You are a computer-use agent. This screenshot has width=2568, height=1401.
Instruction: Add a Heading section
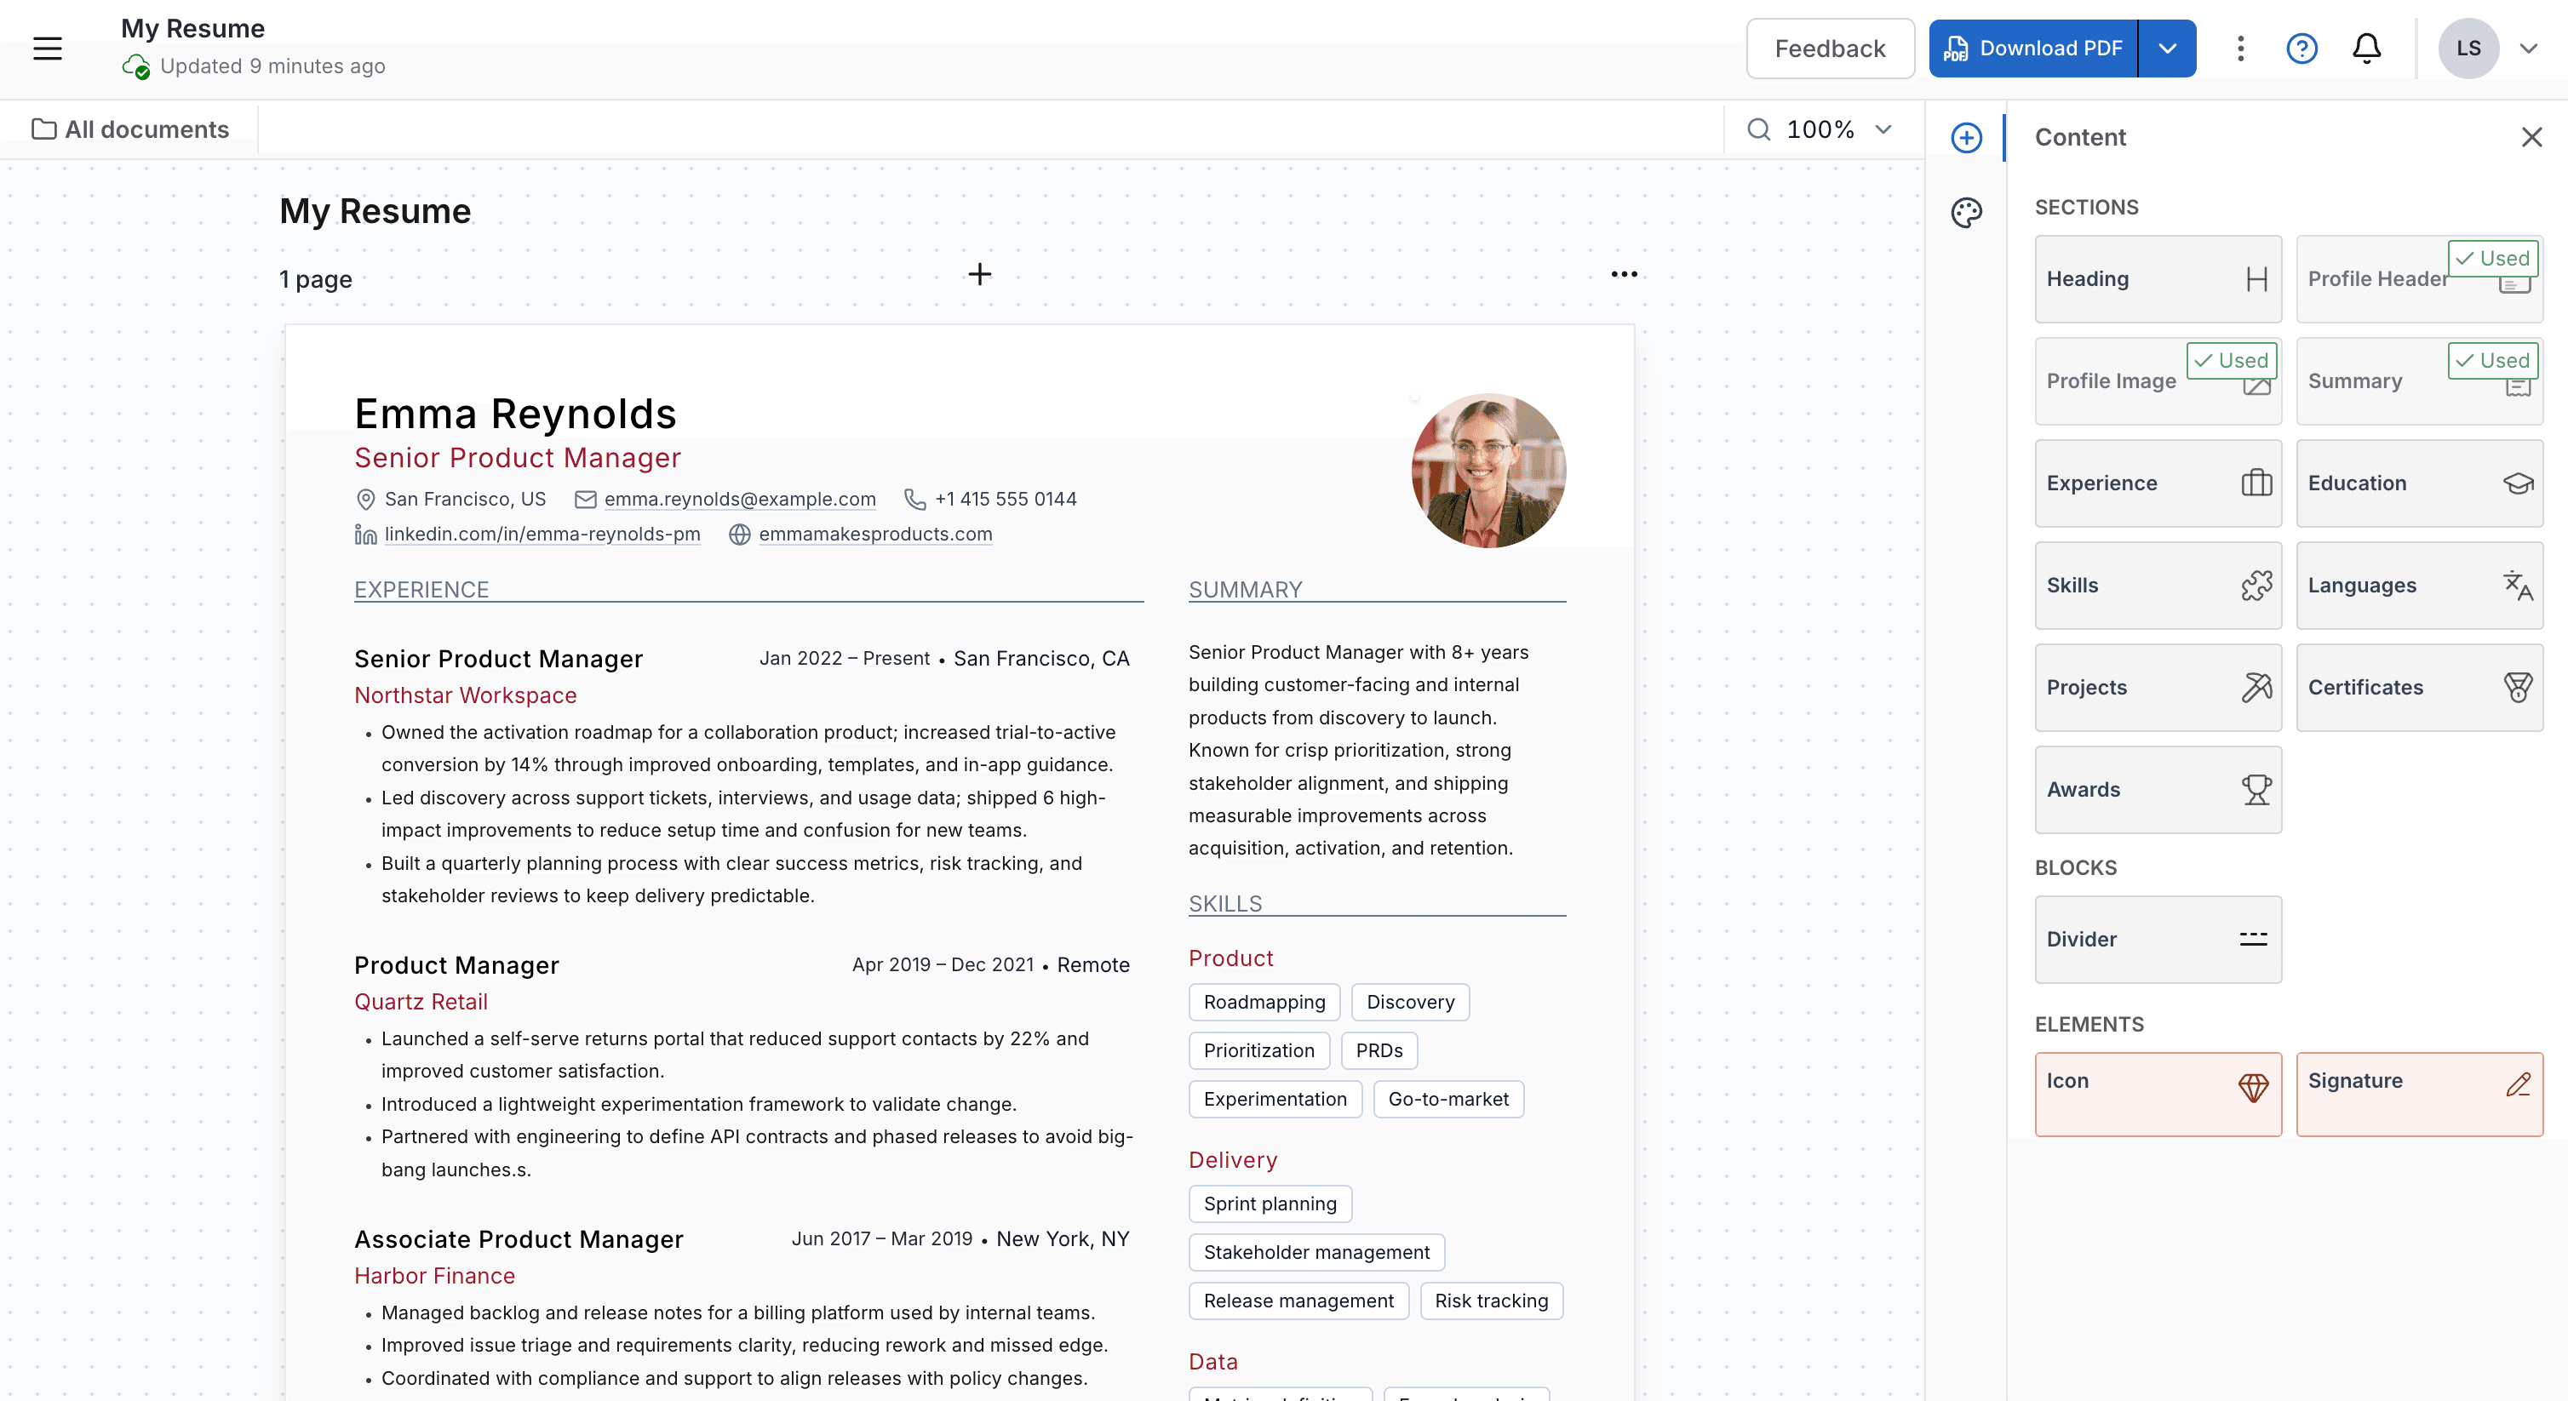2158,279
